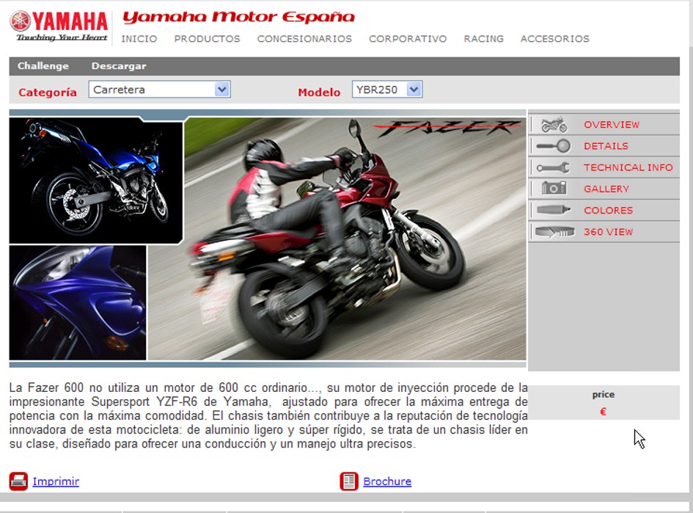The image size is (693, 513).
Task: Open the CORPORATIVO menu
Action: point(408,39)
